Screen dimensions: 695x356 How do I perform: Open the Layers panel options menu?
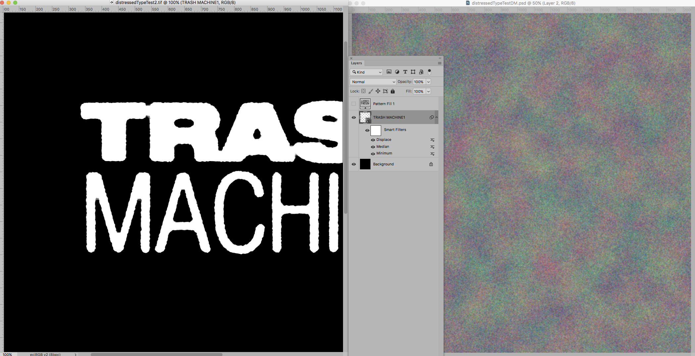[440, 63]
